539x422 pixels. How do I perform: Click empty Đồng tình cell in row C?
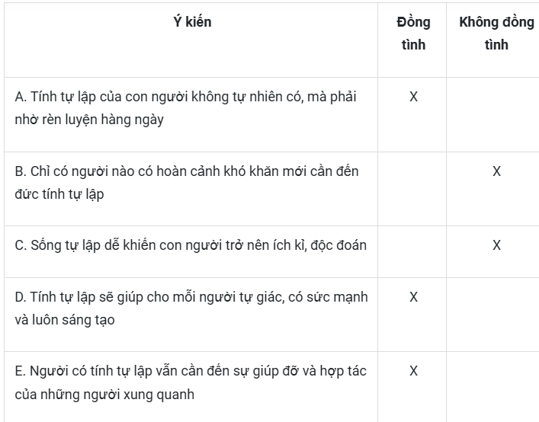pyautogui.click(x=412, y=251)
